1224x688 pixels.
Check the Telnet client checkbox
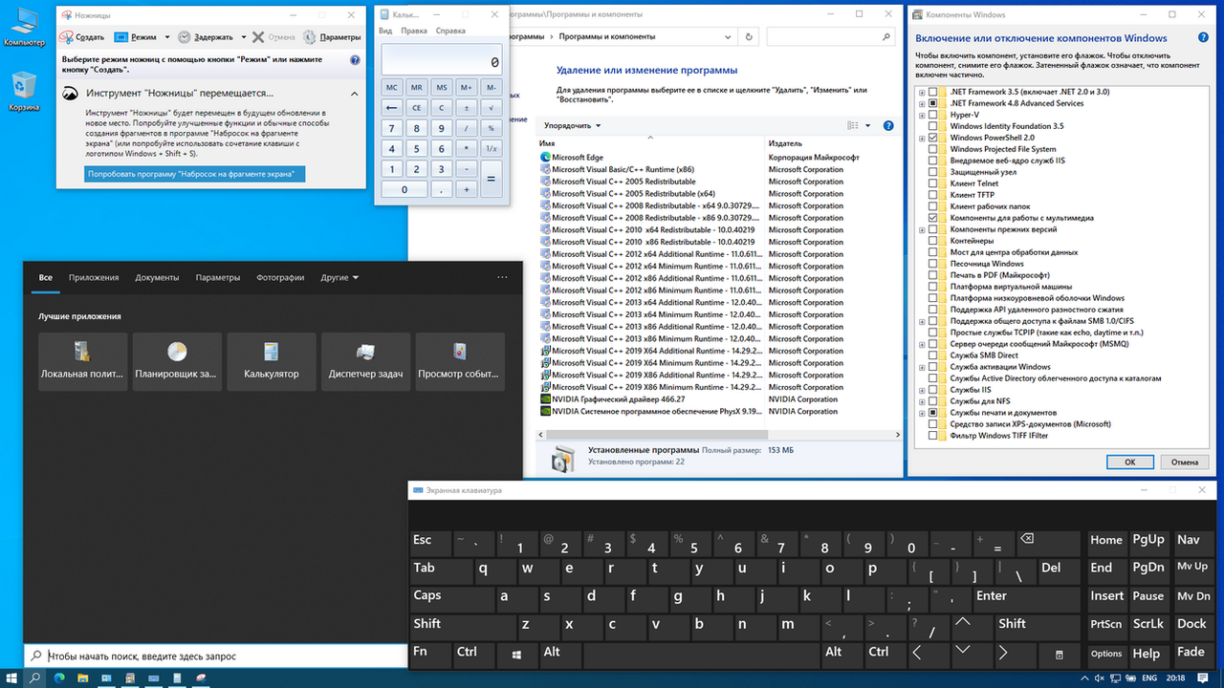(932, 183)
